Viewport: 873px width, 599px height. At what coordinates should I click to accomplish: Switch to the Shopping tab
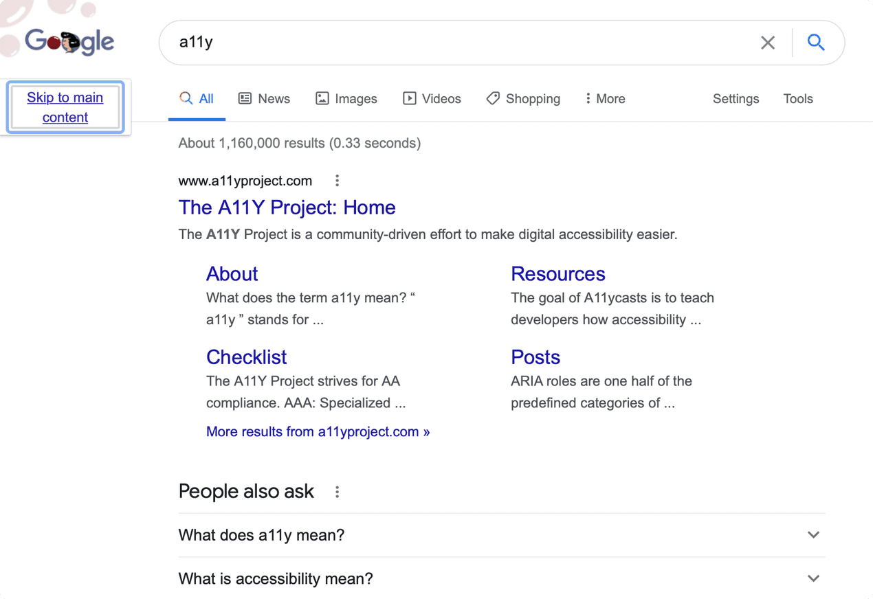tap(523, 99)
